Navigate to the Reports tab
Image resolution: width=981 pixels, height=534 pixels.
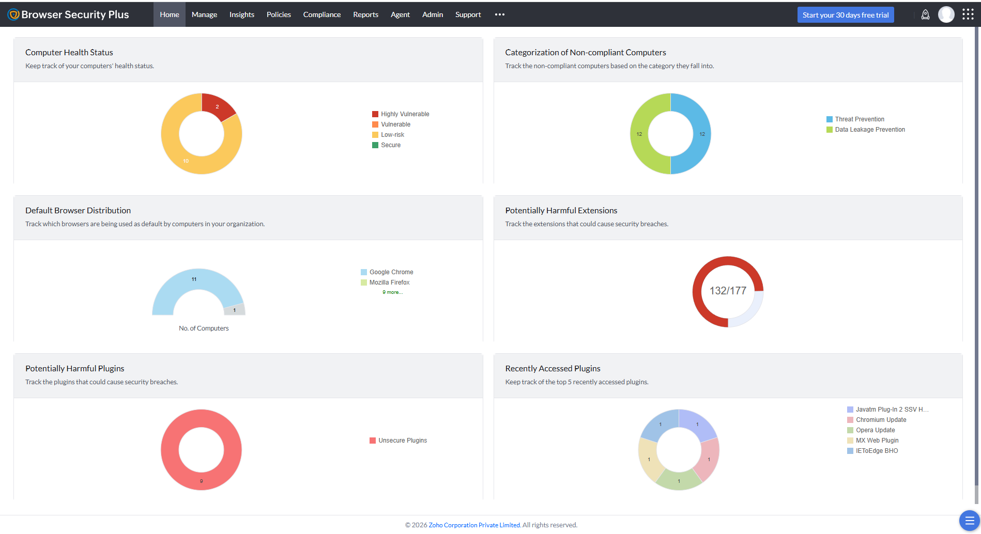(365, 14)
